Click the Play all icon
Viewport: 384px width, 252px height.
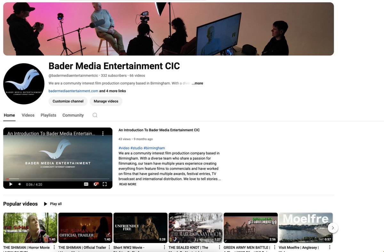point(45,204)
